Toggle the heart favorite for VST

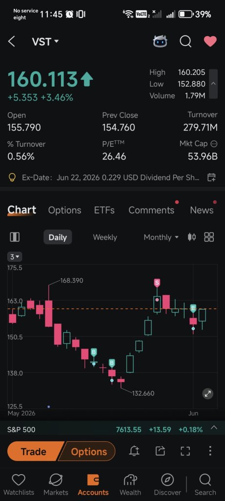point(210,41)
